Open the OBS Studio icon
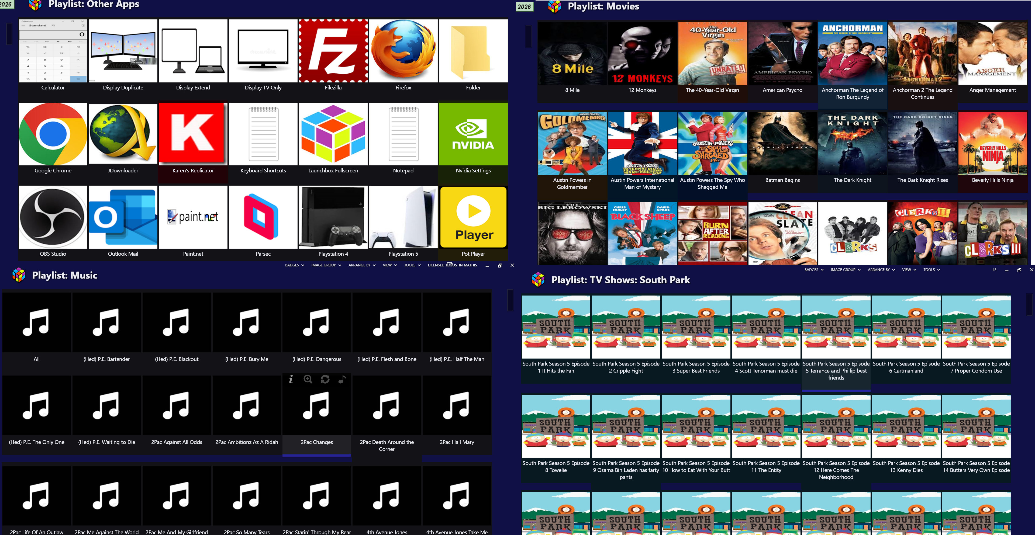Screen dimensions: 1035x535 pos(53,217)
